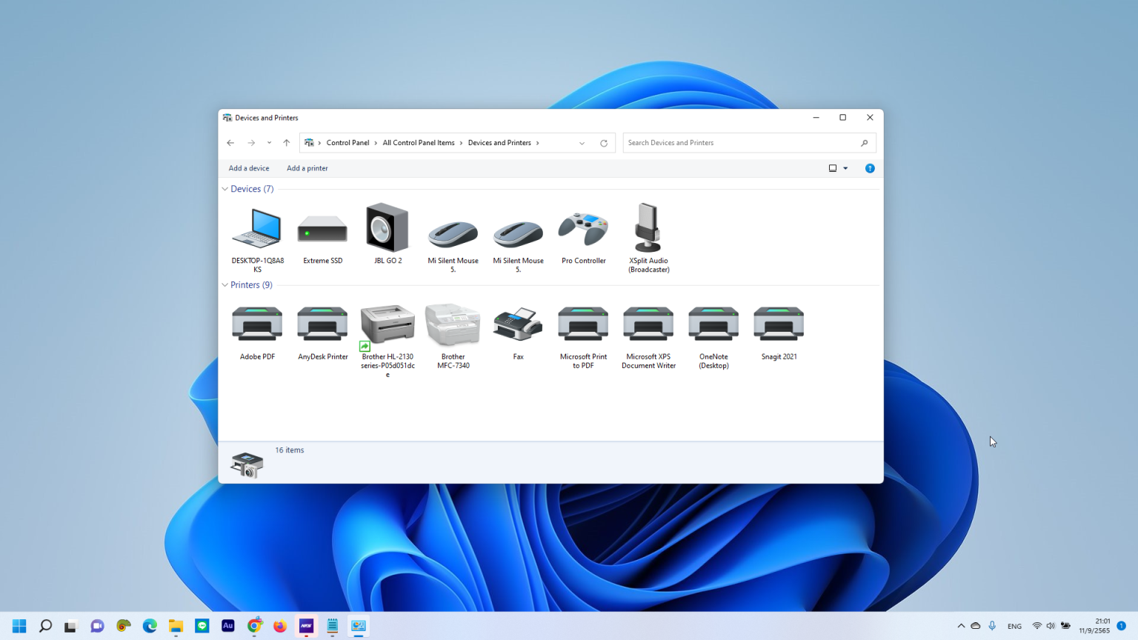Switch input language via ENG indicator
The image size is (1138, 640).
point(1014,626)
